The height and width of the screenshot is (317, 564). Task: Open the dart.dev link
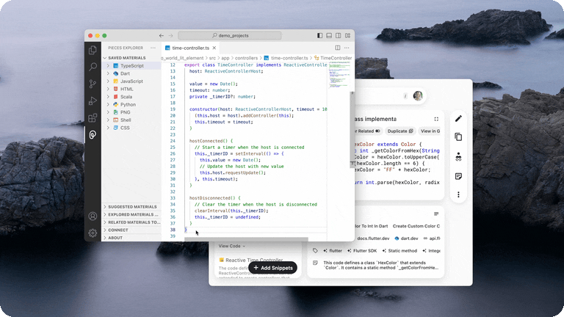point(406,238)
